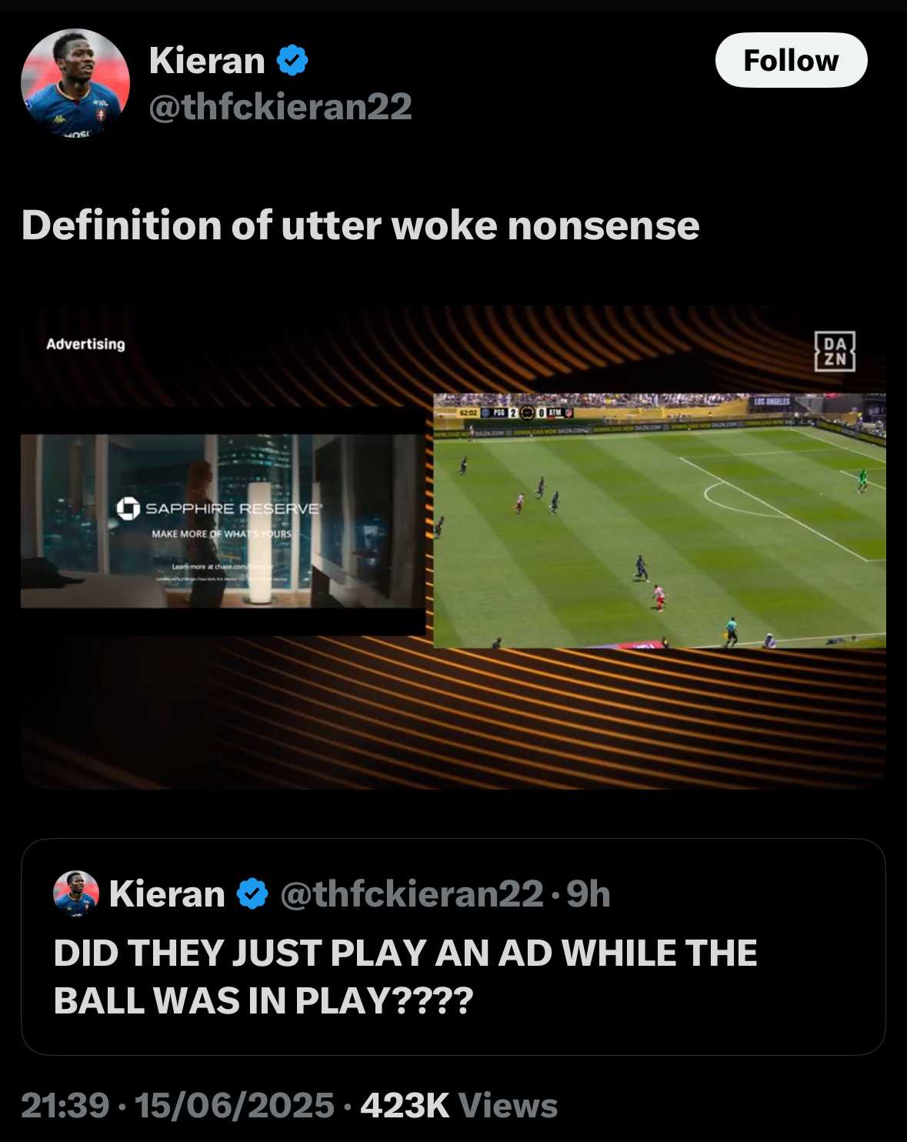The height and width of the screenshot is (1142, 907).
Task: Open the live football match feed
Action: pos(659,521)
